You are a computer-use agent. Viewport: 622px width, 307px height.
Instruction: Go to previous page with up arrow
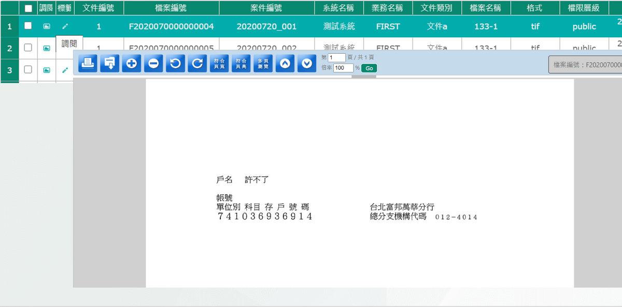285,63
